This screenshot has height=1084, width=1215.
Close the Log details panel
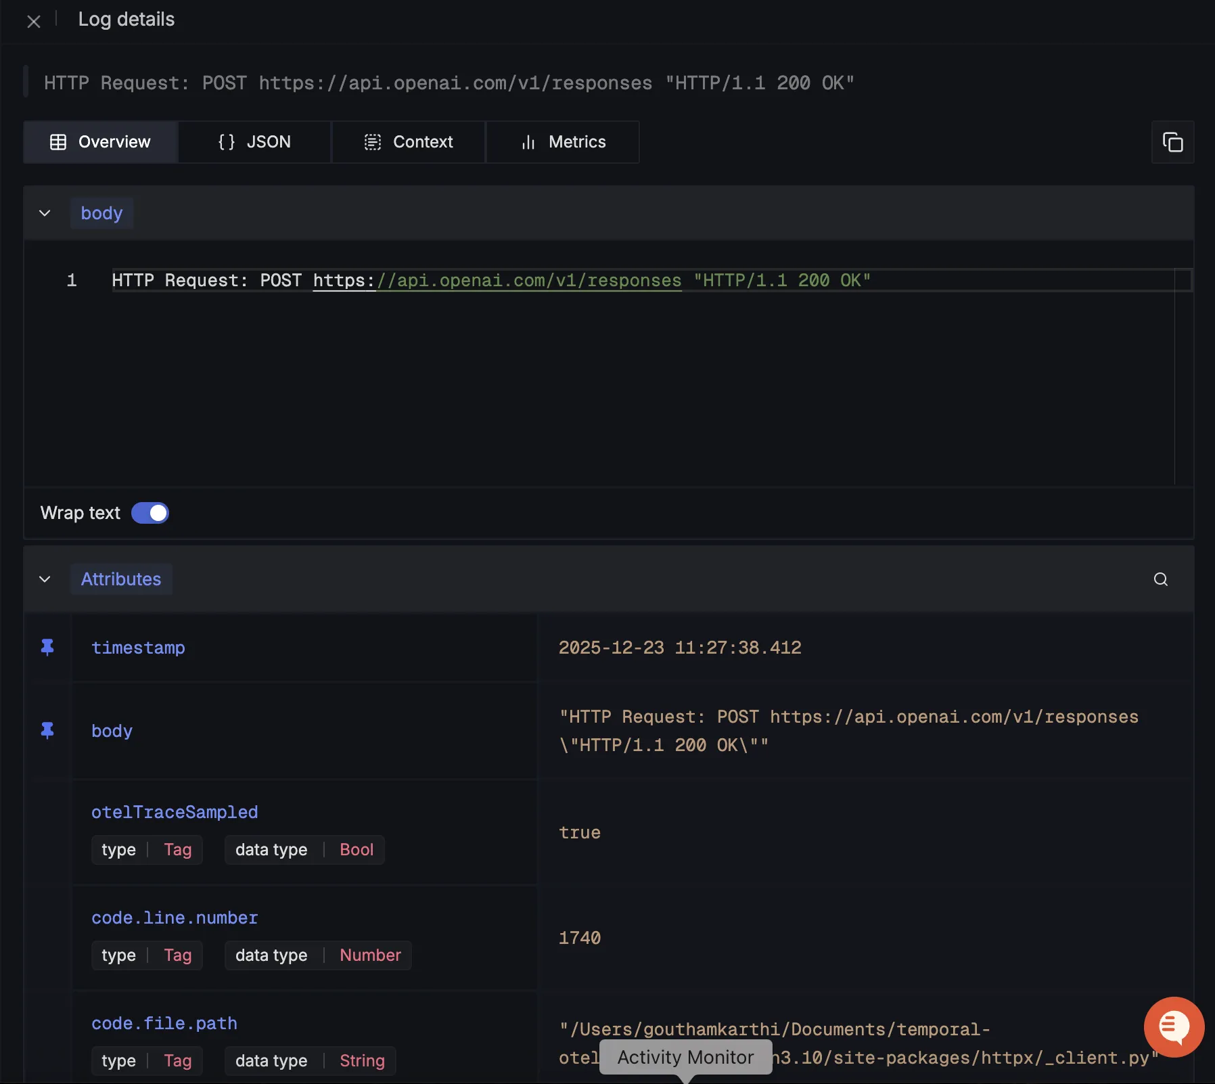tap(35, 21)
